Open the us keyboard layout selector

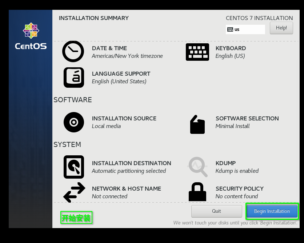pos(245,29)
